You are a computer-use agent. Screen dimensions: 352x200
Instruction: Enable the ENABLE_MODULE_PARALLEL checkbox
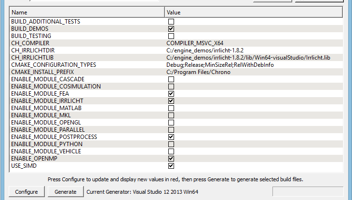171,130
